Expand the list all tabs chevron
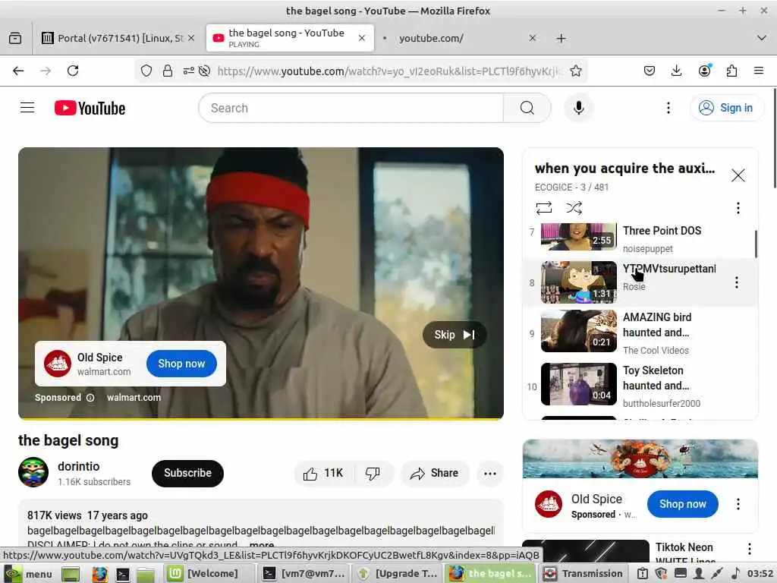Viewport: 777px width, 583px height. 762,38
